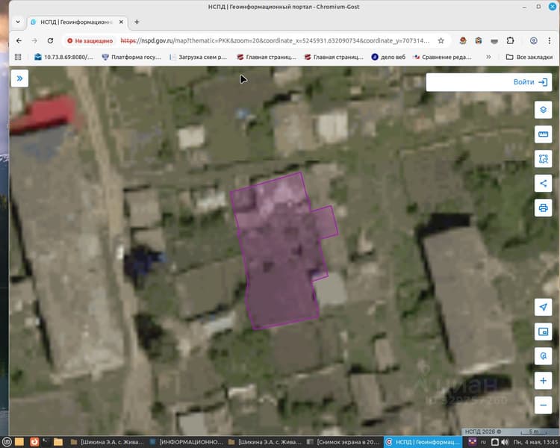Open the red flower extension icon
The width and height of the screenshot is (560, 448).
(463, 41)
